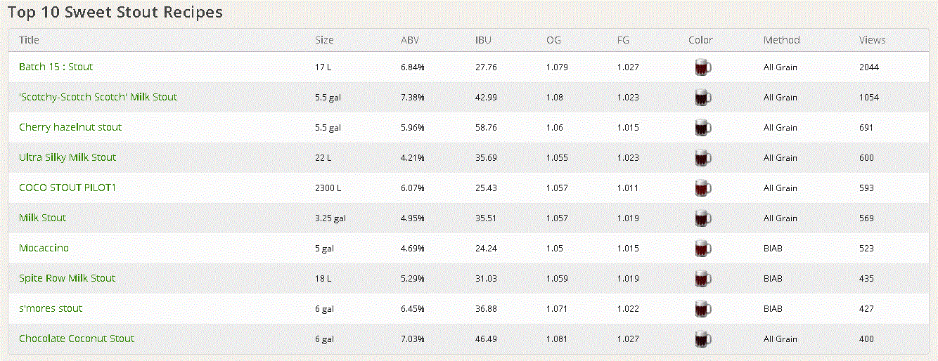Viewport: 938px width, 361px height.
Task: Click the Chocolate Coconut Stout color mug icon
Action: point(702,339)
